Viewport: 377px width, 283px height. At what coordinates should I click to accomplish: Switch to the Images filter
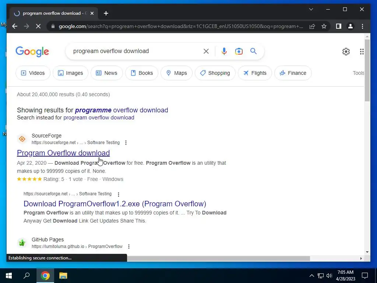click(x=70, y=73)
